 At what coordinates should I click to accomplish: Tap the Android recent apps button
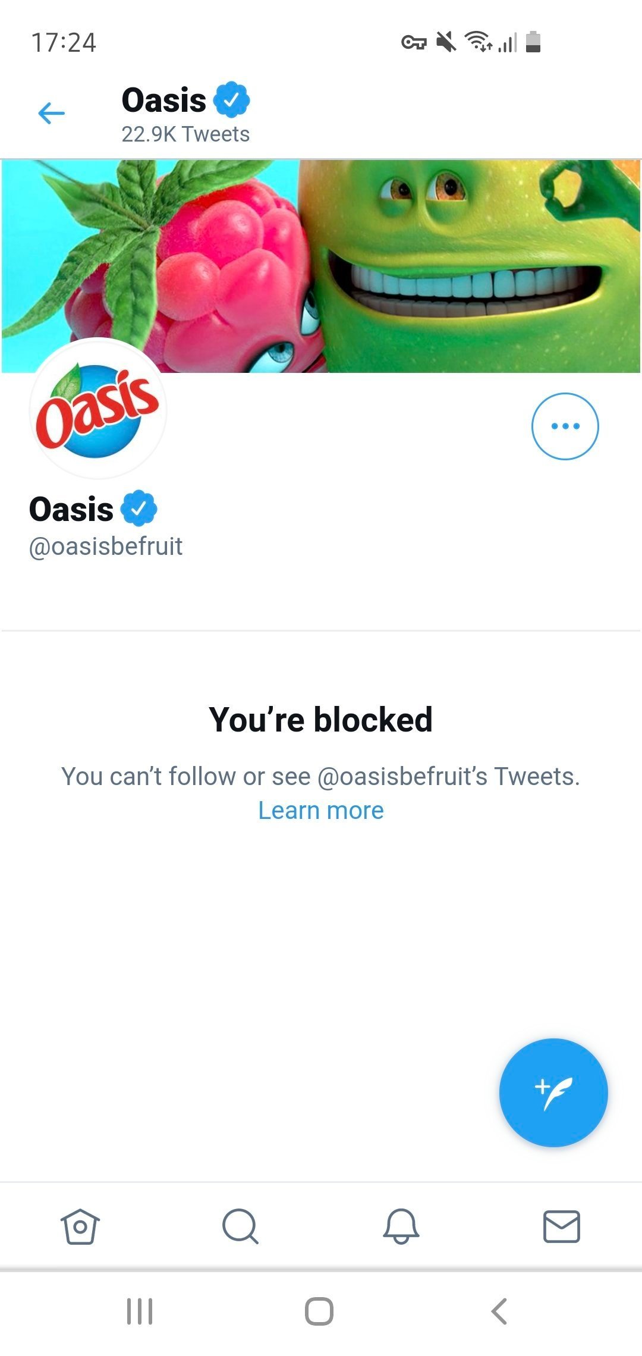click(x=140, y=1311)
